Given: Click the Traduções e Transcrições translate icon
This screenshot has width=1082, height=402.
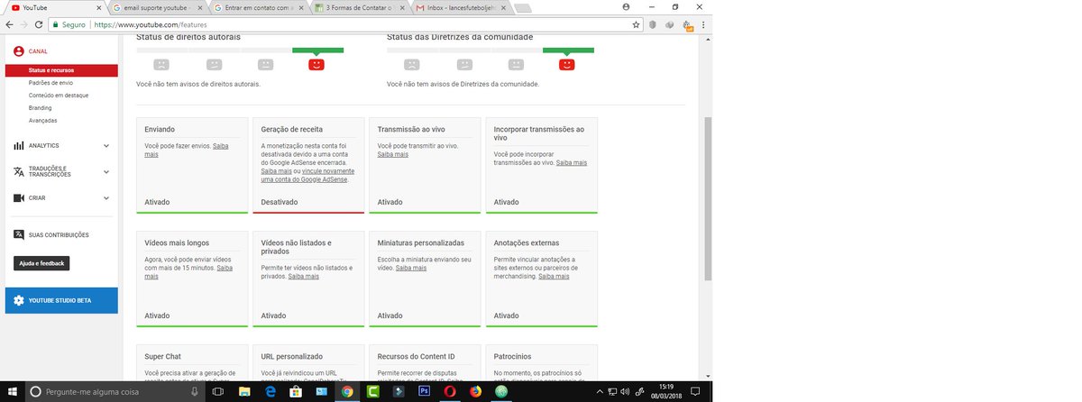Looking at the screenshot, I should (x=19, y=171).
